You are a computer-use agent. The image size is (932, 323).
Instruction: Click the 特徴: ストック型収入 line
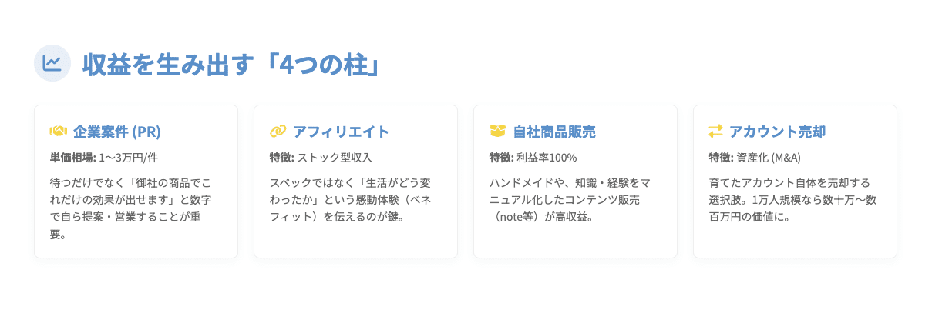point(321,157)
